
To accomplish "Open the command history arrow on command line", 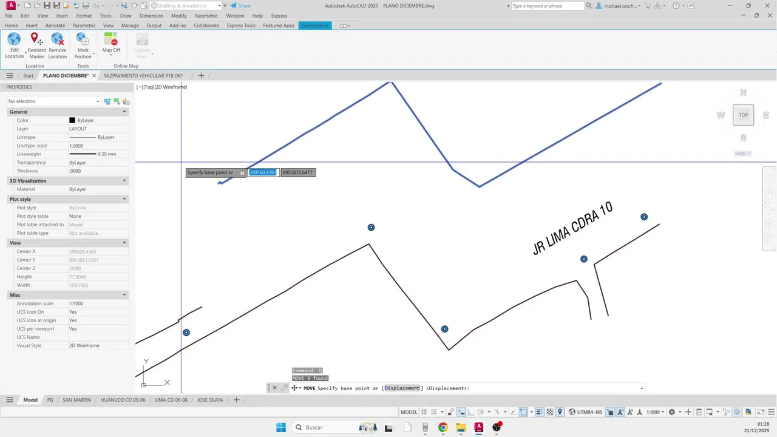I will [x=642, y=388].
